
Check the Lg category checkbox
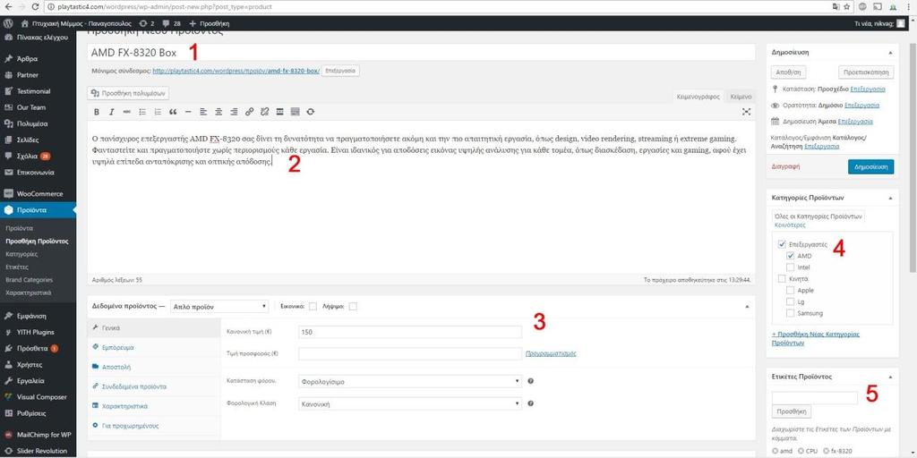tap(791, 302)
